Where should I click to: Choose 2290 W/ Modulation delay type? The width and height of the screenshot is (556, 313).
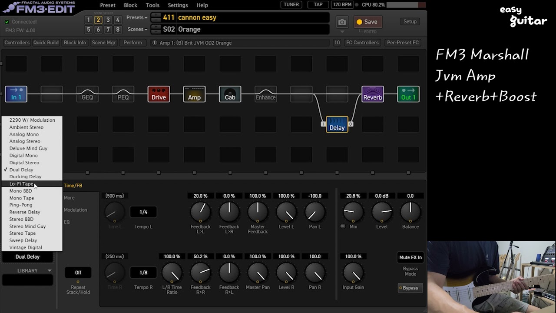click(x=32, y=120)
